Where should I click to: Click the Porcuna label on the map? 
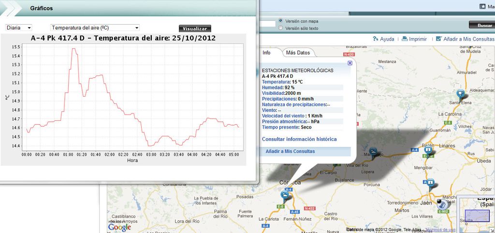[x=371, y=184]
